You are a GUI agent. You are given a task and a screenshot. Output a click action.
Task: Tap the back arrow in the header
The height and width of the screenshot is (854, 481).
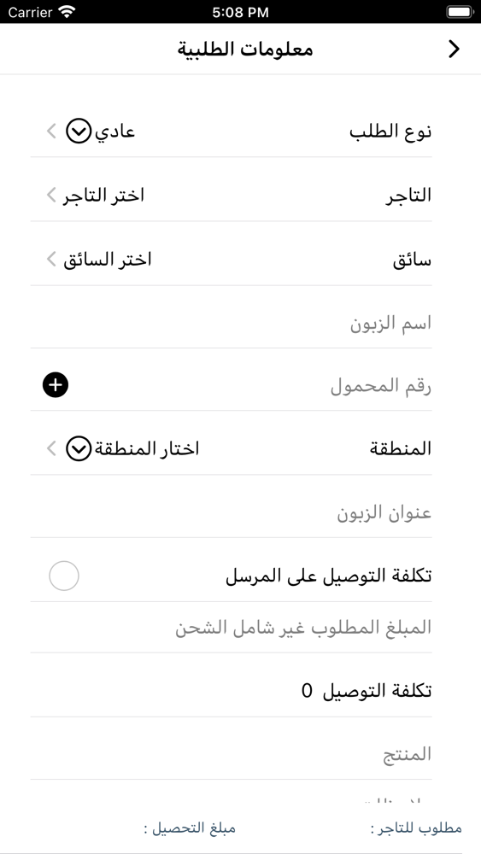[454, 49]
